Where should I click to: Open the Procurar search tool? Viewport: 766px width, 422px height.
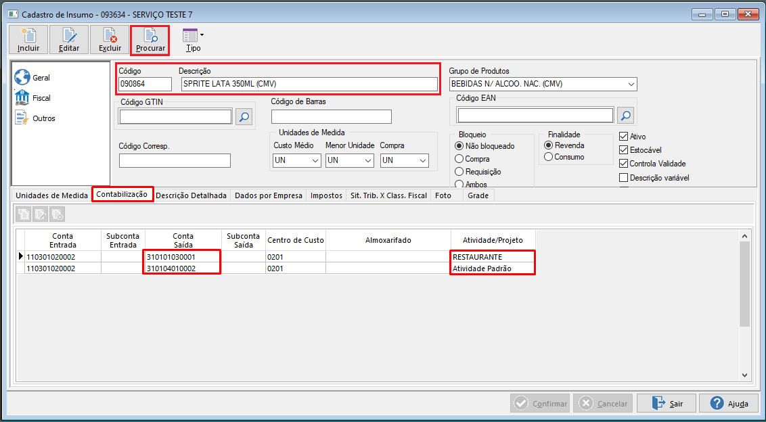pos(150,39)
